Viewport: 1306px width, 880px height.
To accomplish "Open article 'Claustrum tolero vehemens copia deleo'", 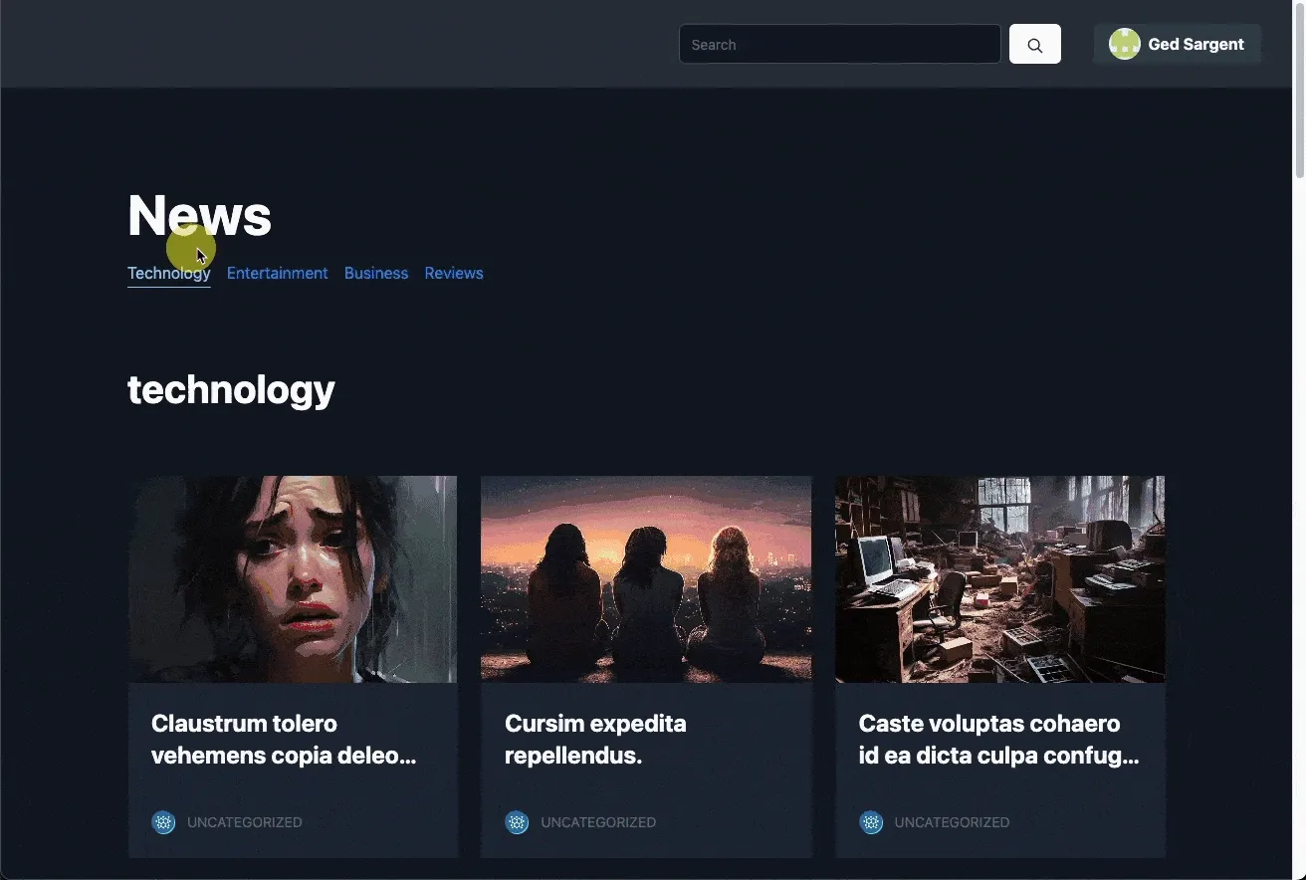I will coord(284,739).
